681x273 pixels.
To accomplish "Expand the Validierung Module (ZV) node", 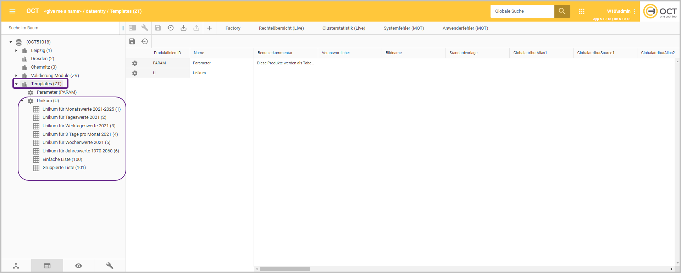I will click(x=16, y=76).
